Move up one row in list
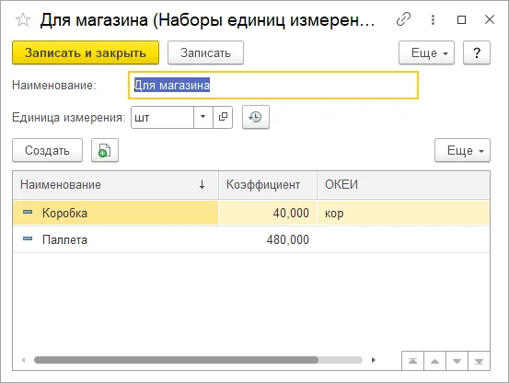Viewport: 509px width, 383px height. 434,361
